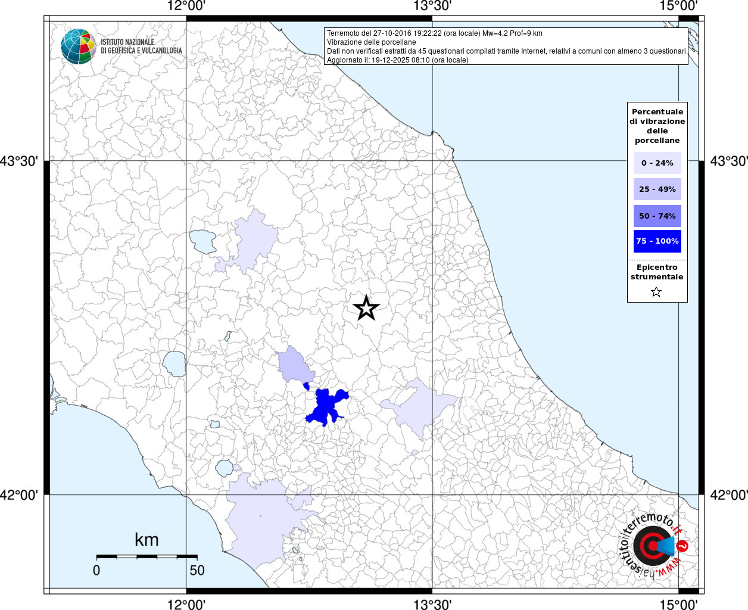Image resolution: width=748 pixels, height=610 pixels.
Task: Click the km scale bar
Action: (x=147, y=556)
